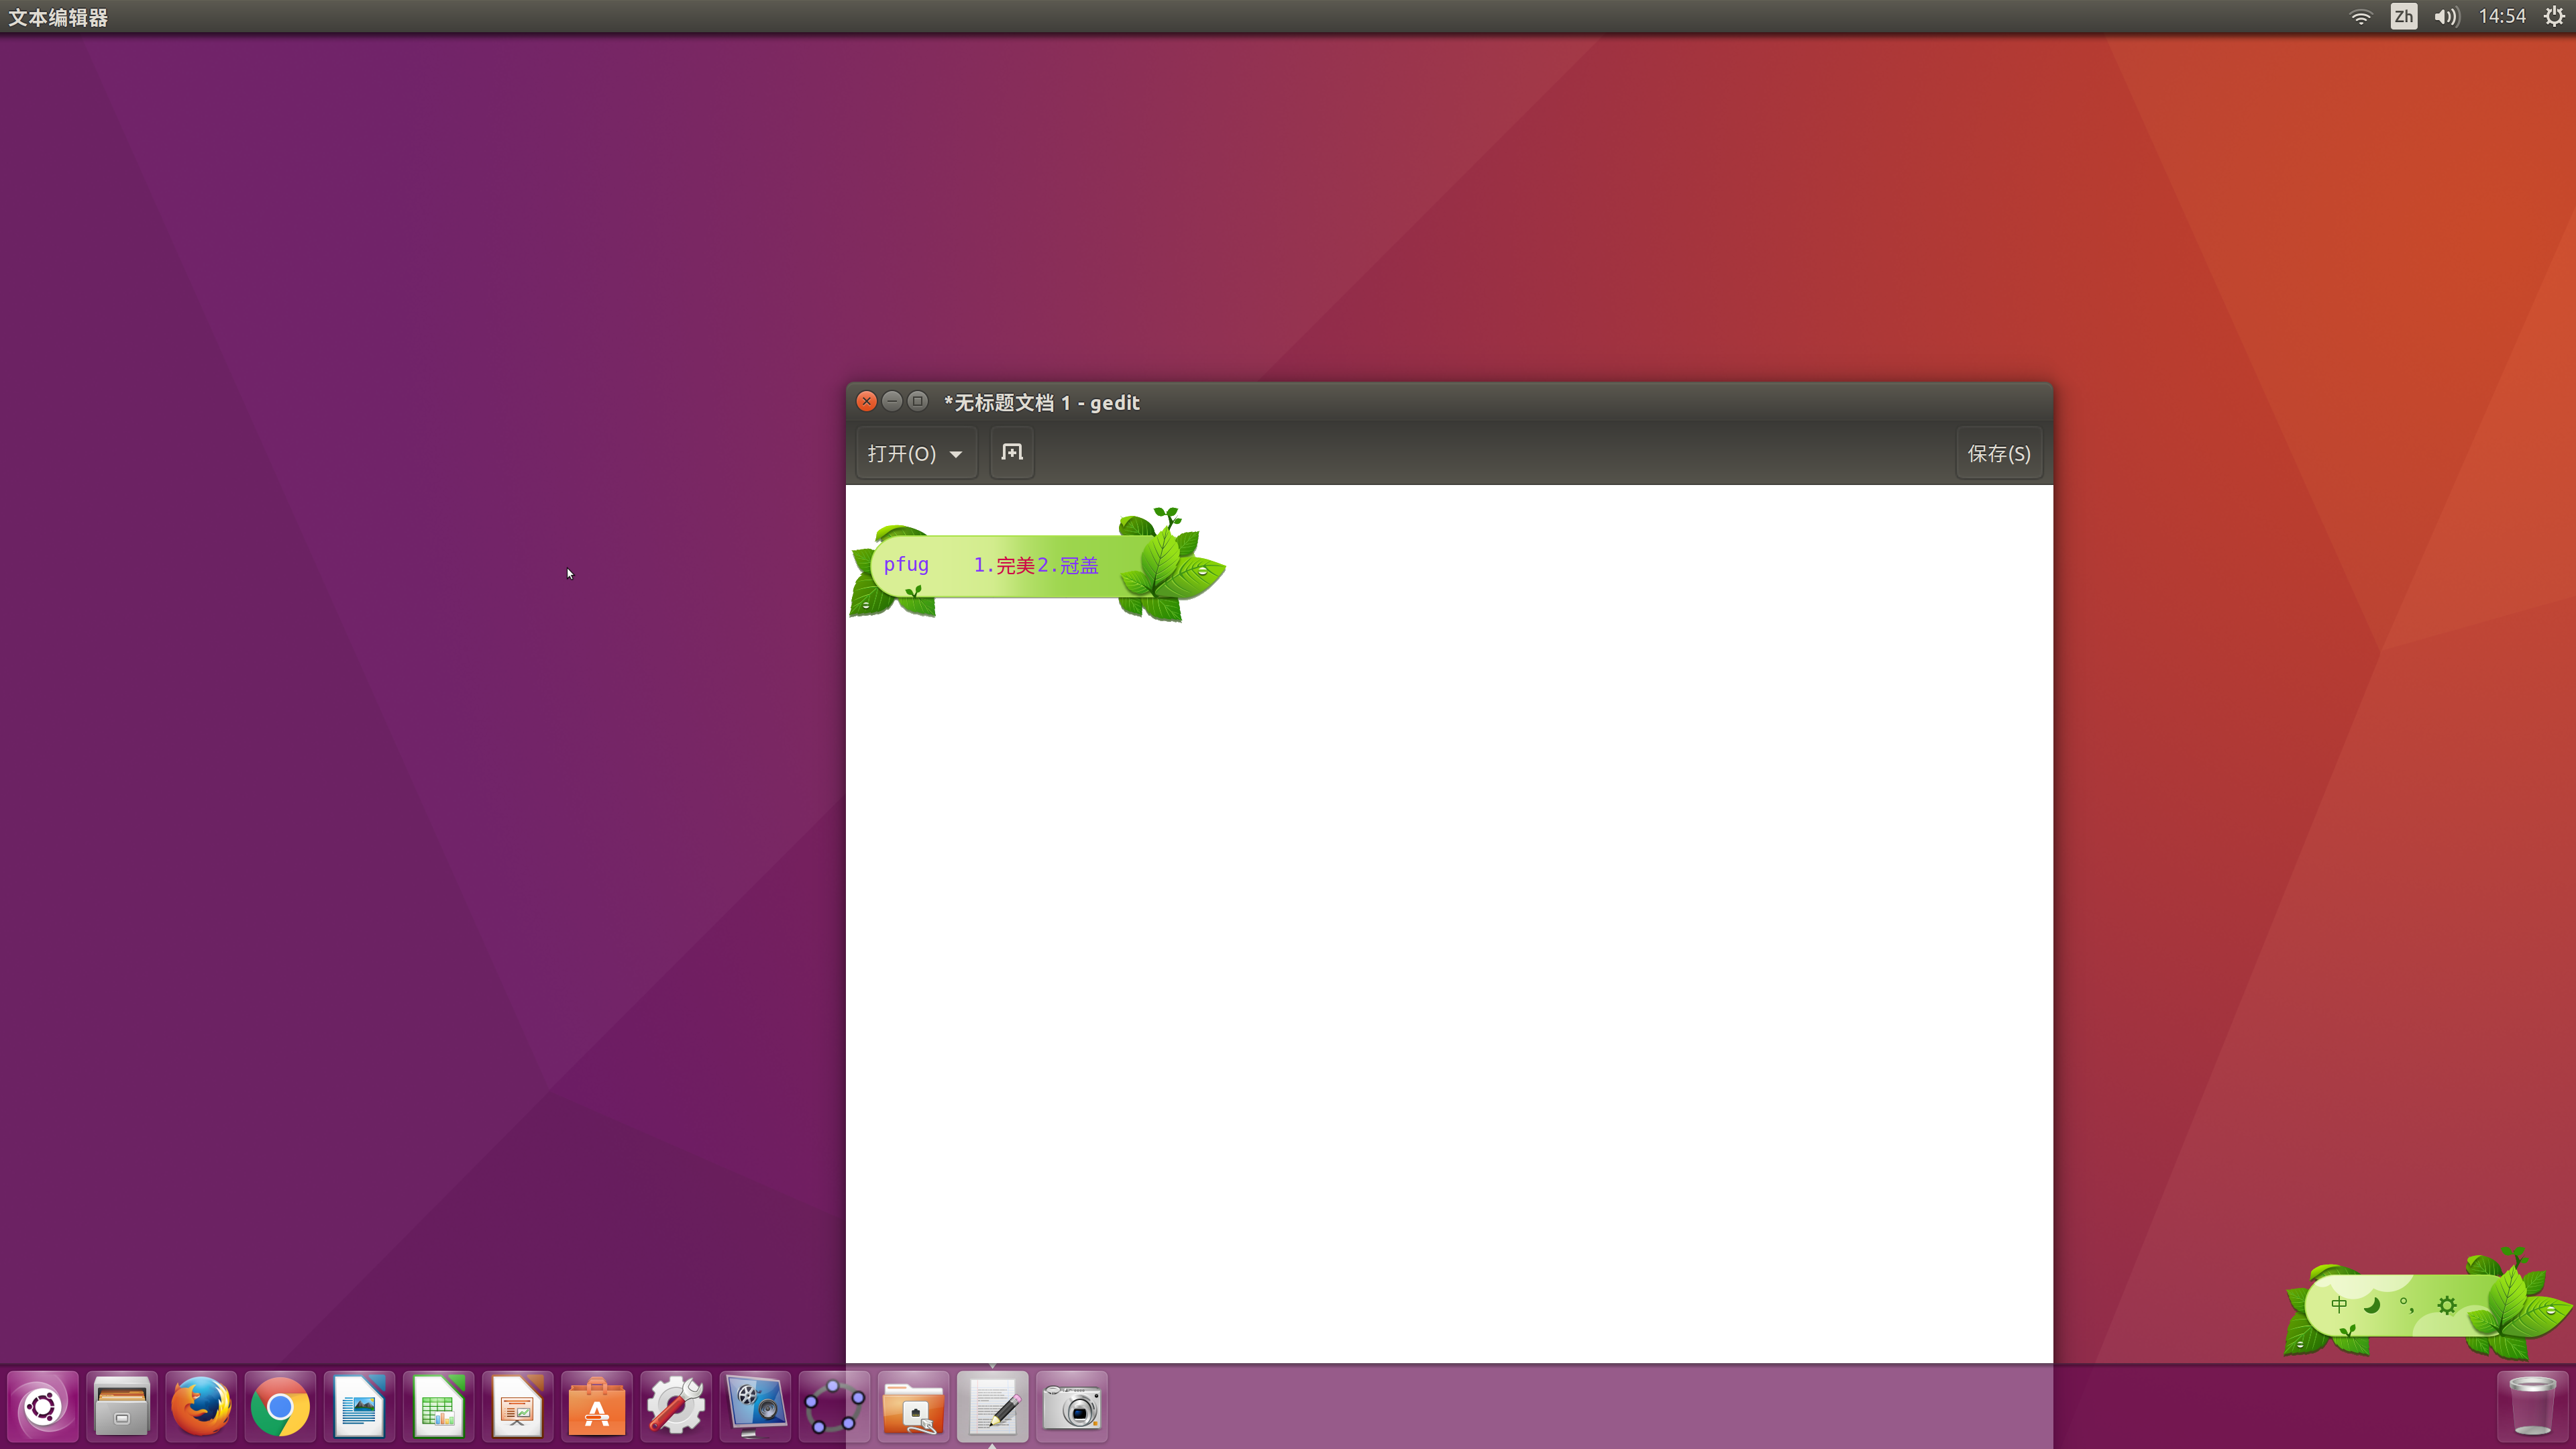Select candidate 2.冠盖 in input popup
Viewport: 2576px width, 1449px height.
point(1068,565)
